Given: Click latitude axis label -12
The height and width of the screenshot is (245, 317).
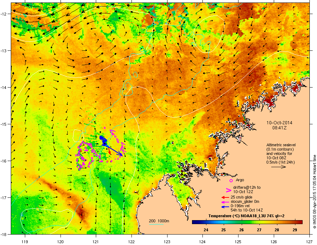Looking at the screenshot, I should (x=4, y=14).
